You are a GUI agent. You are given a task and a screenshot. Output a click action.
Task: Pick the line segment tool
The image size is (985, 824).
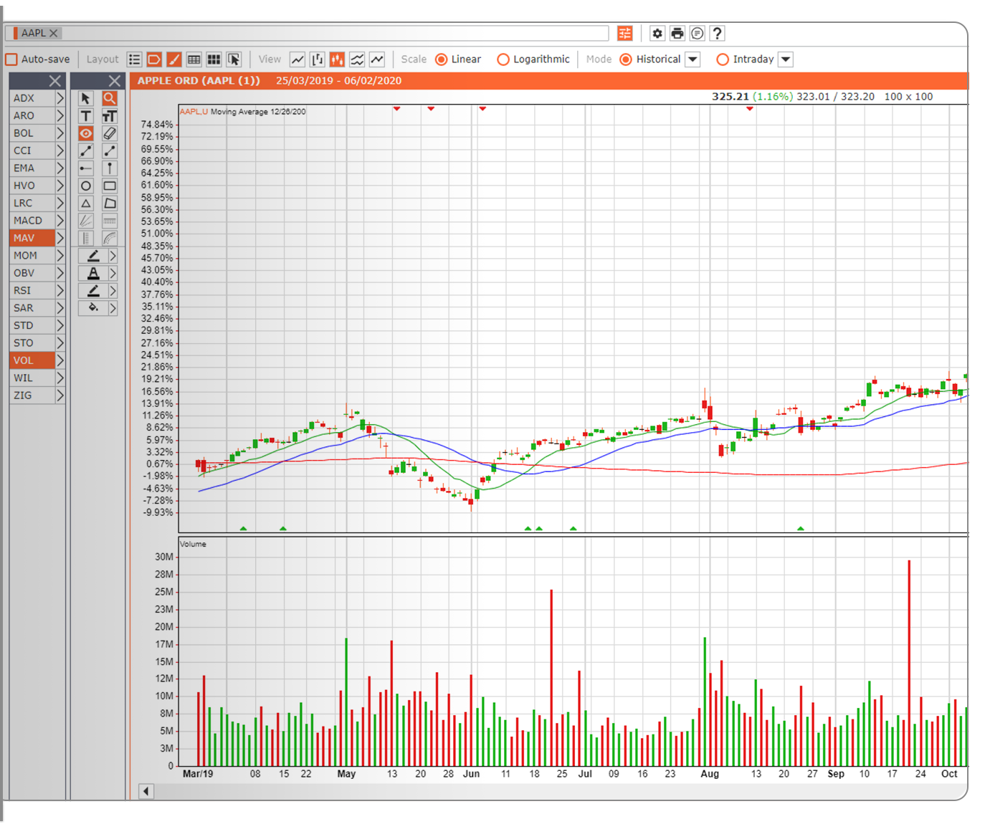110,150
